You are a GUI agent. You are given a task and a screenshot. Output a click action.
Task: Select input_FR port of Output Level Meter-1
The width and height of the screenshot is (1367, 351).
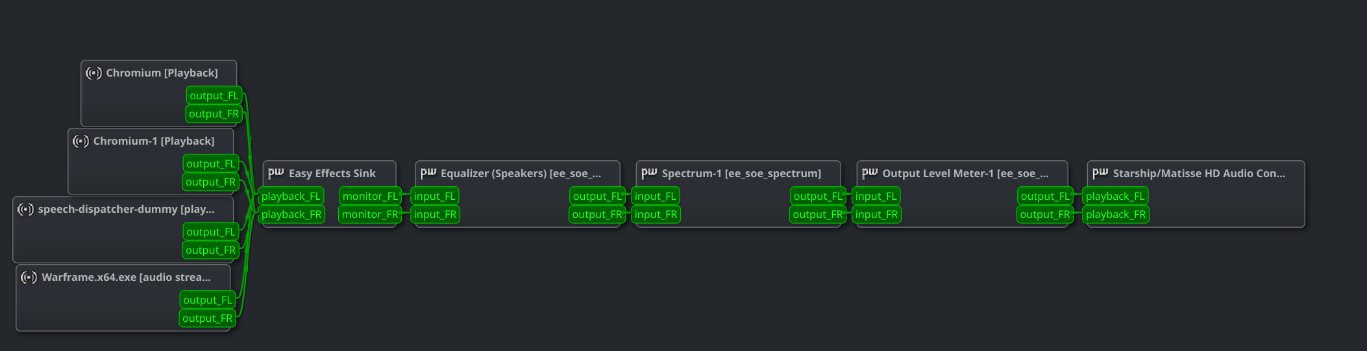click(x=877, y=214)
